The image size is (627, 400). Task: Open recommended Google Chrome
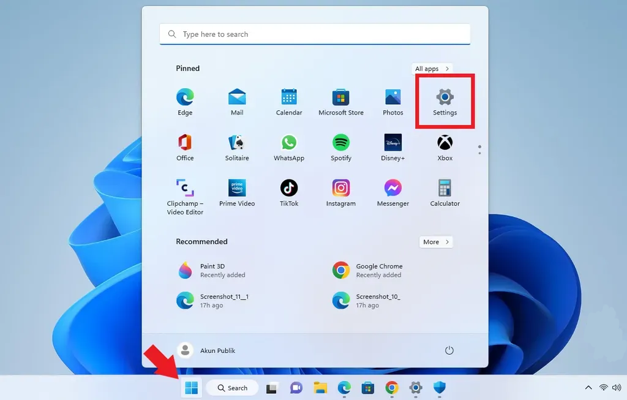tap(368, 270)
